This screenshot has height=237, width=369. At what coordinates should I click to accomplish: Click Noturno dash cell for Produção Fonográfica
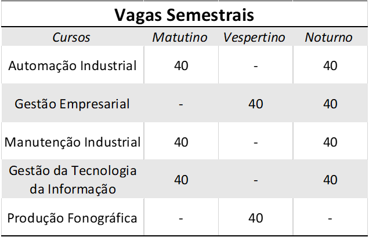click(330, 218)
